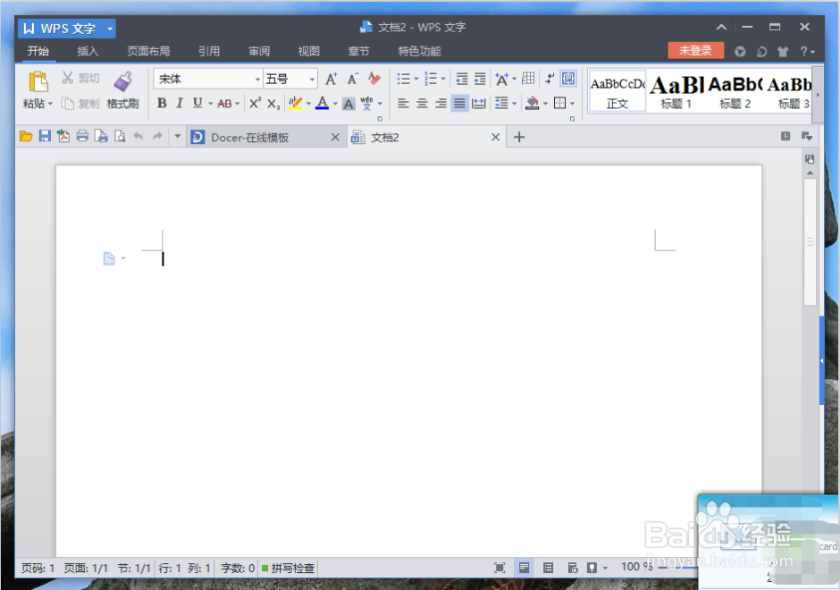Click the printer icon
Image resolution: width=840 pixels, height=590 pixels.
tap(82, 136)
